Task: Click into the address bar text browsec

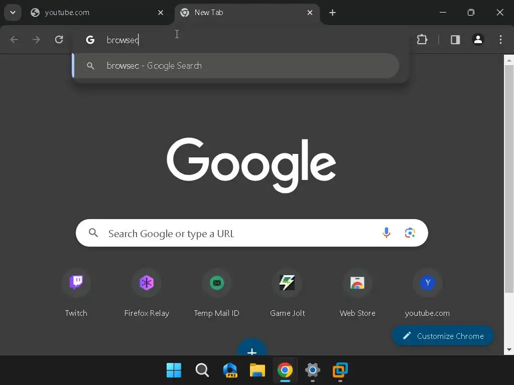Action: 123,40
